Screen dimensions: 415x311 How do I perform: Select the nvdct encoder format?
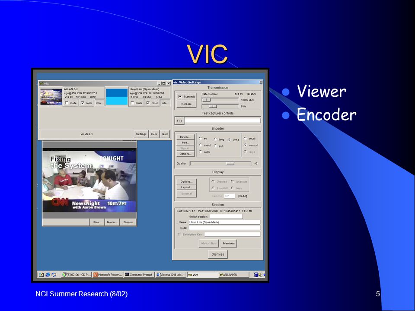[201, 145]
